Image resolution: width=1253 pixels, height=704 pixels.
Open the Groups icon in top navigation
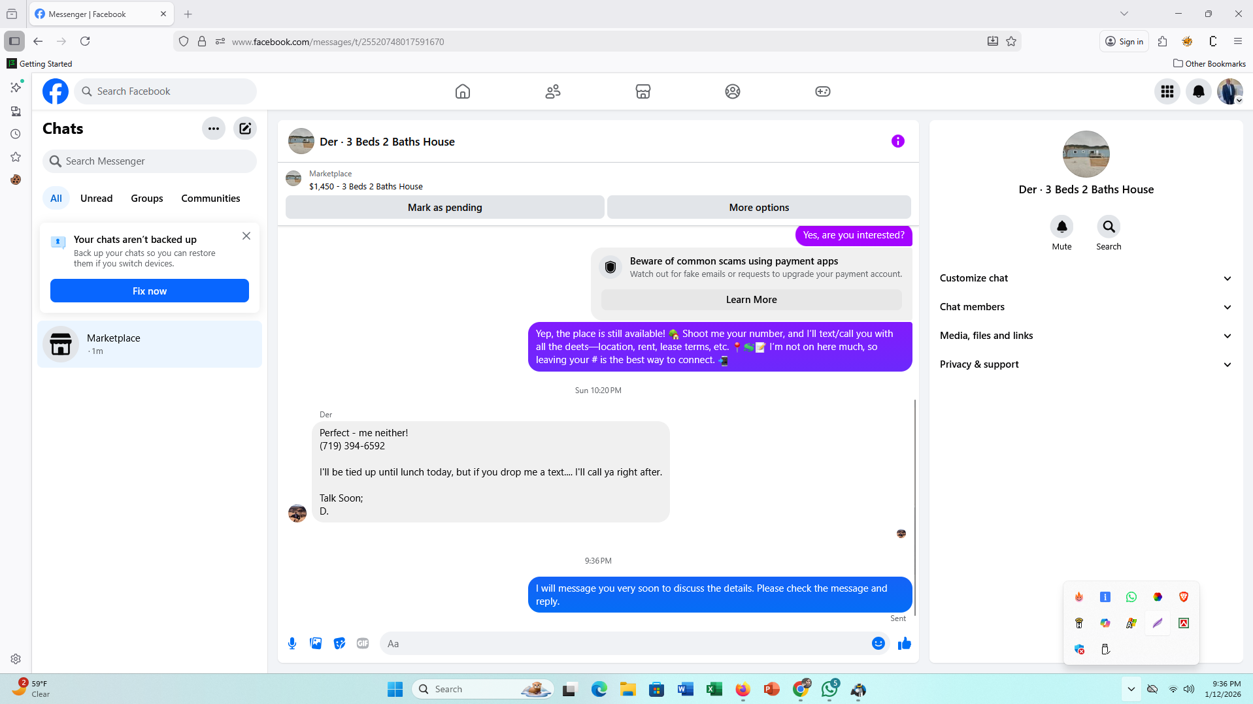click(x=733, y=91)
